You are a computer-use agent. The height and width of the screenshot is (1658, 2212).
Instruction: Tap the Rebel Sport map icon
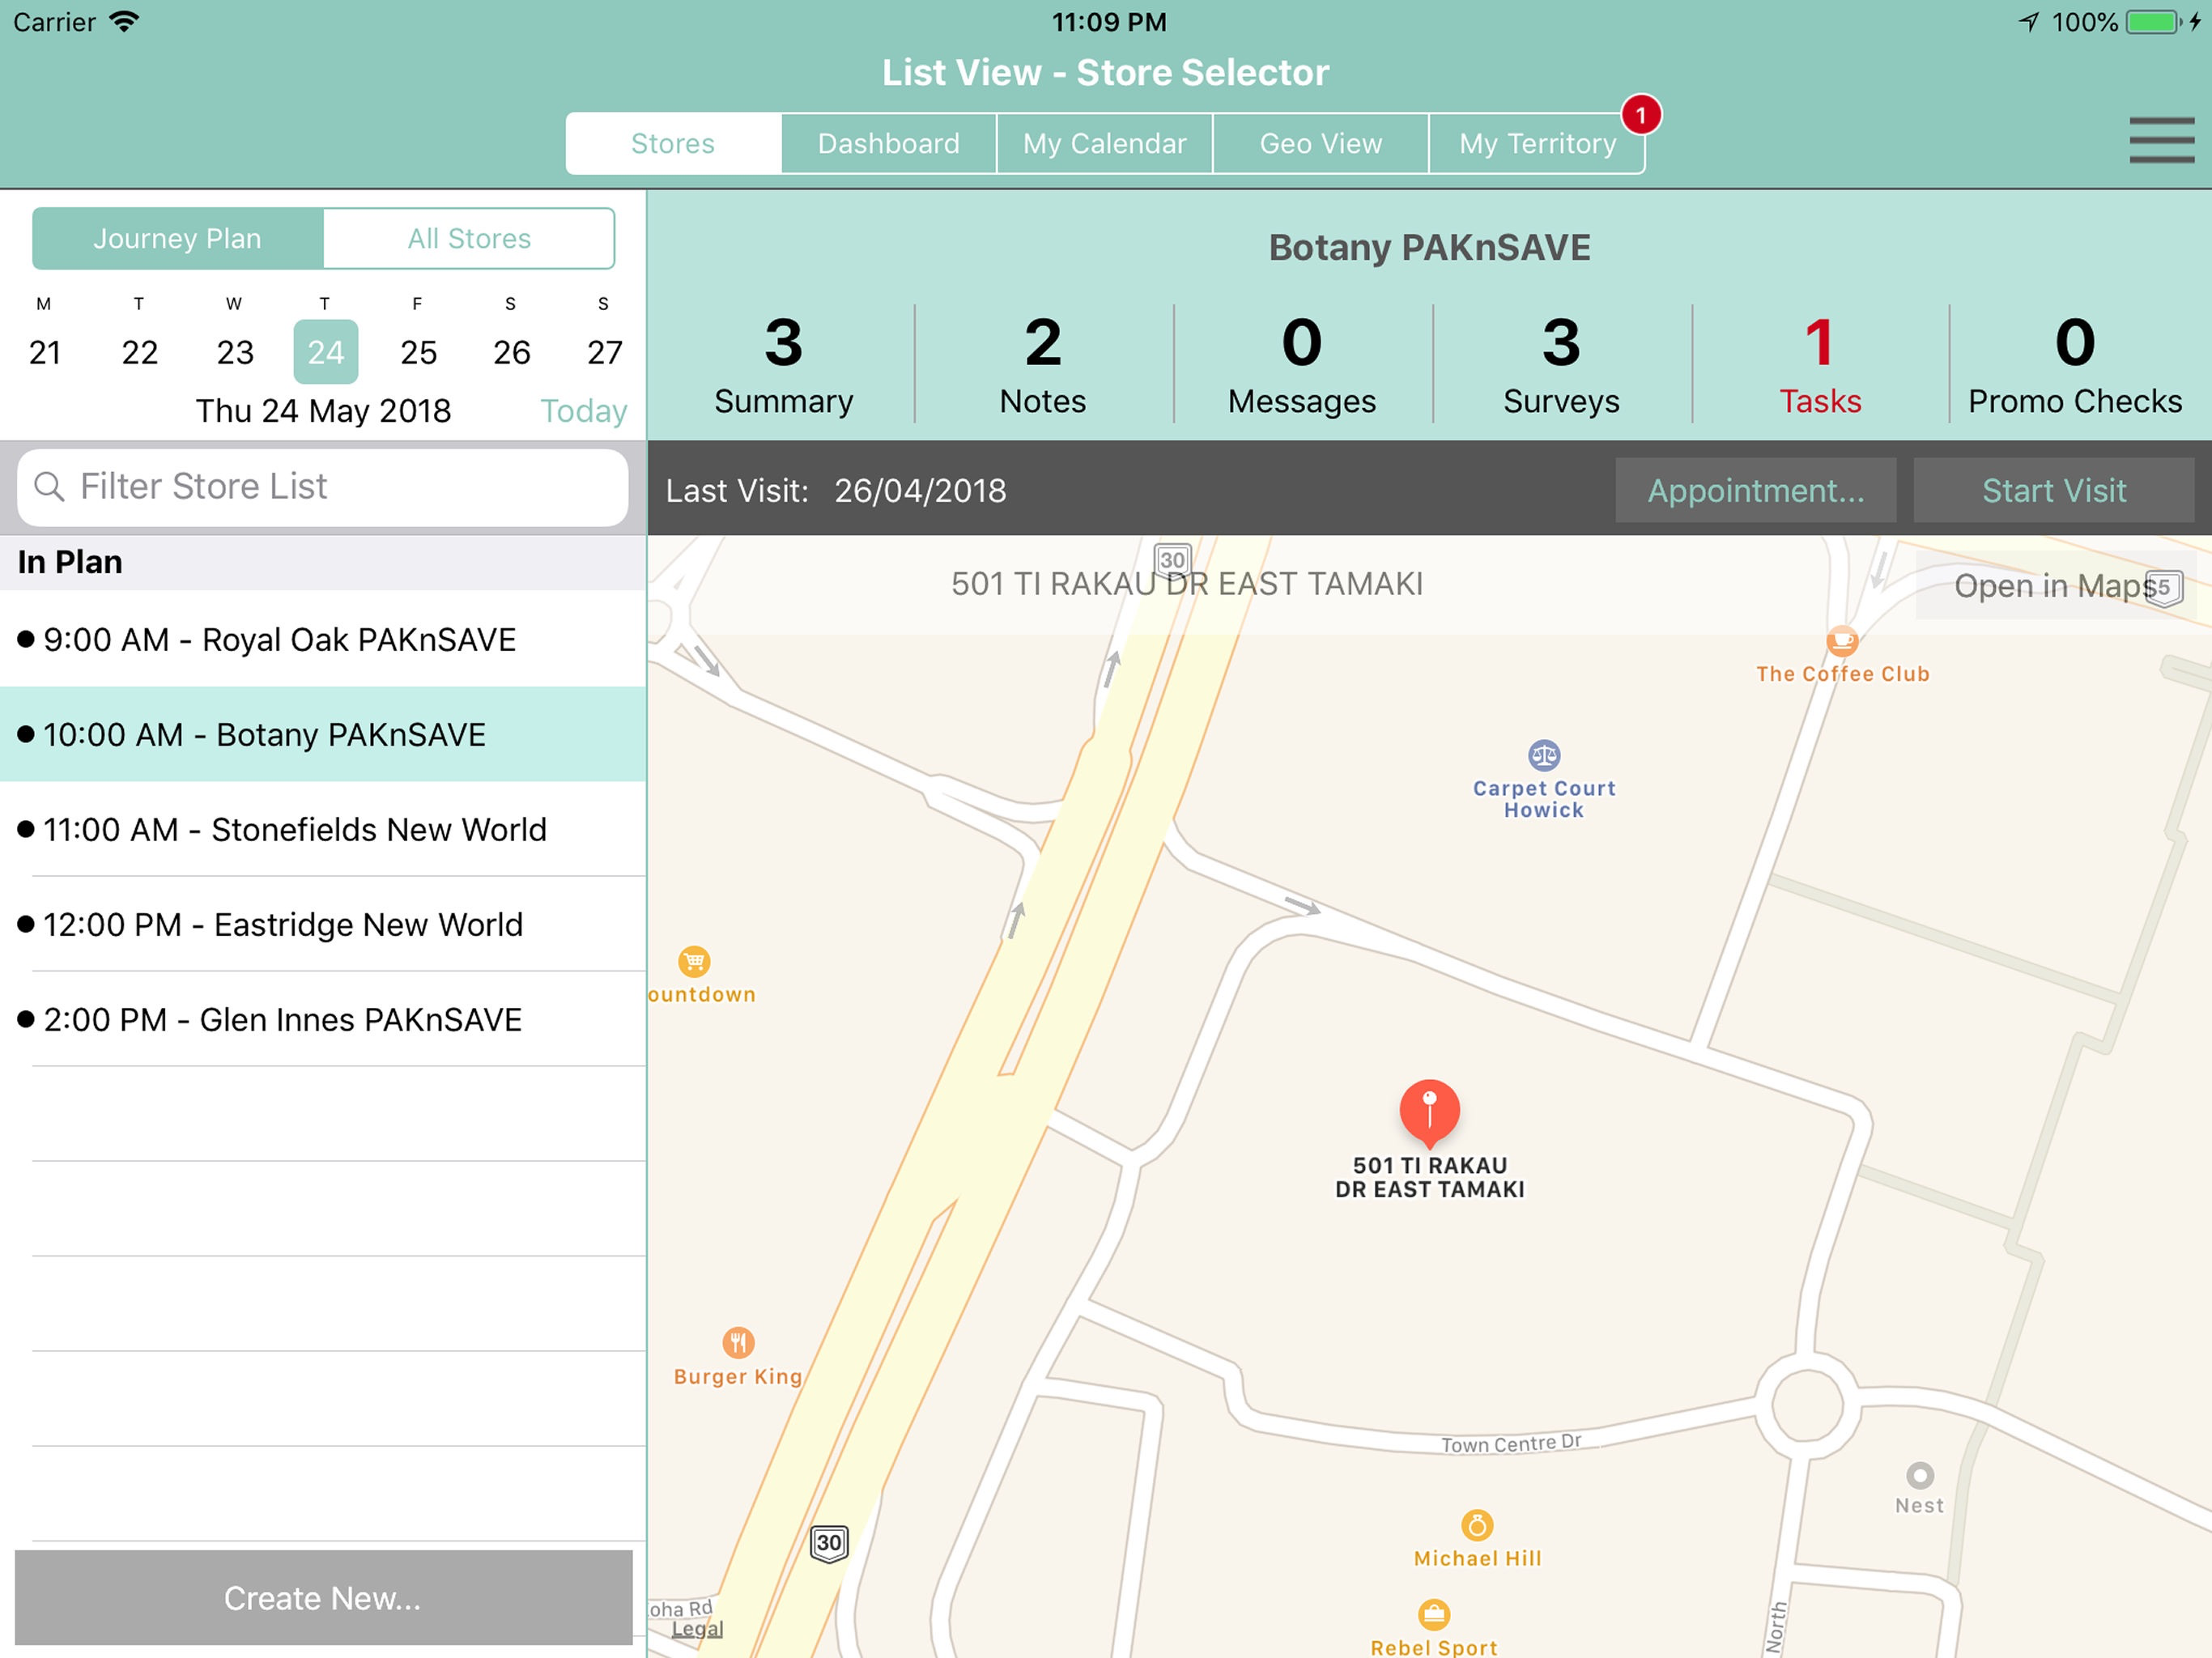1434,1614
